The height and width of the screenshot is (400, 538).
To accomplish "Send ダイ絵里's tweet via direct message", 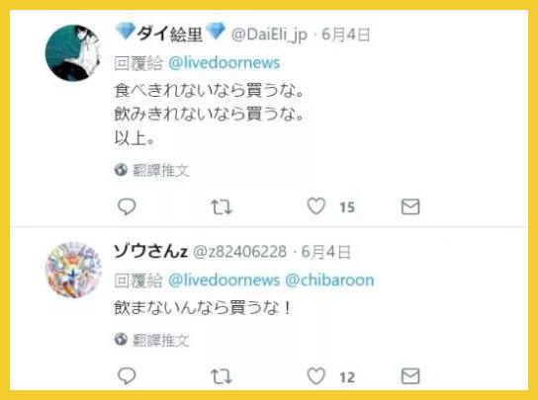I will point(410,206).
